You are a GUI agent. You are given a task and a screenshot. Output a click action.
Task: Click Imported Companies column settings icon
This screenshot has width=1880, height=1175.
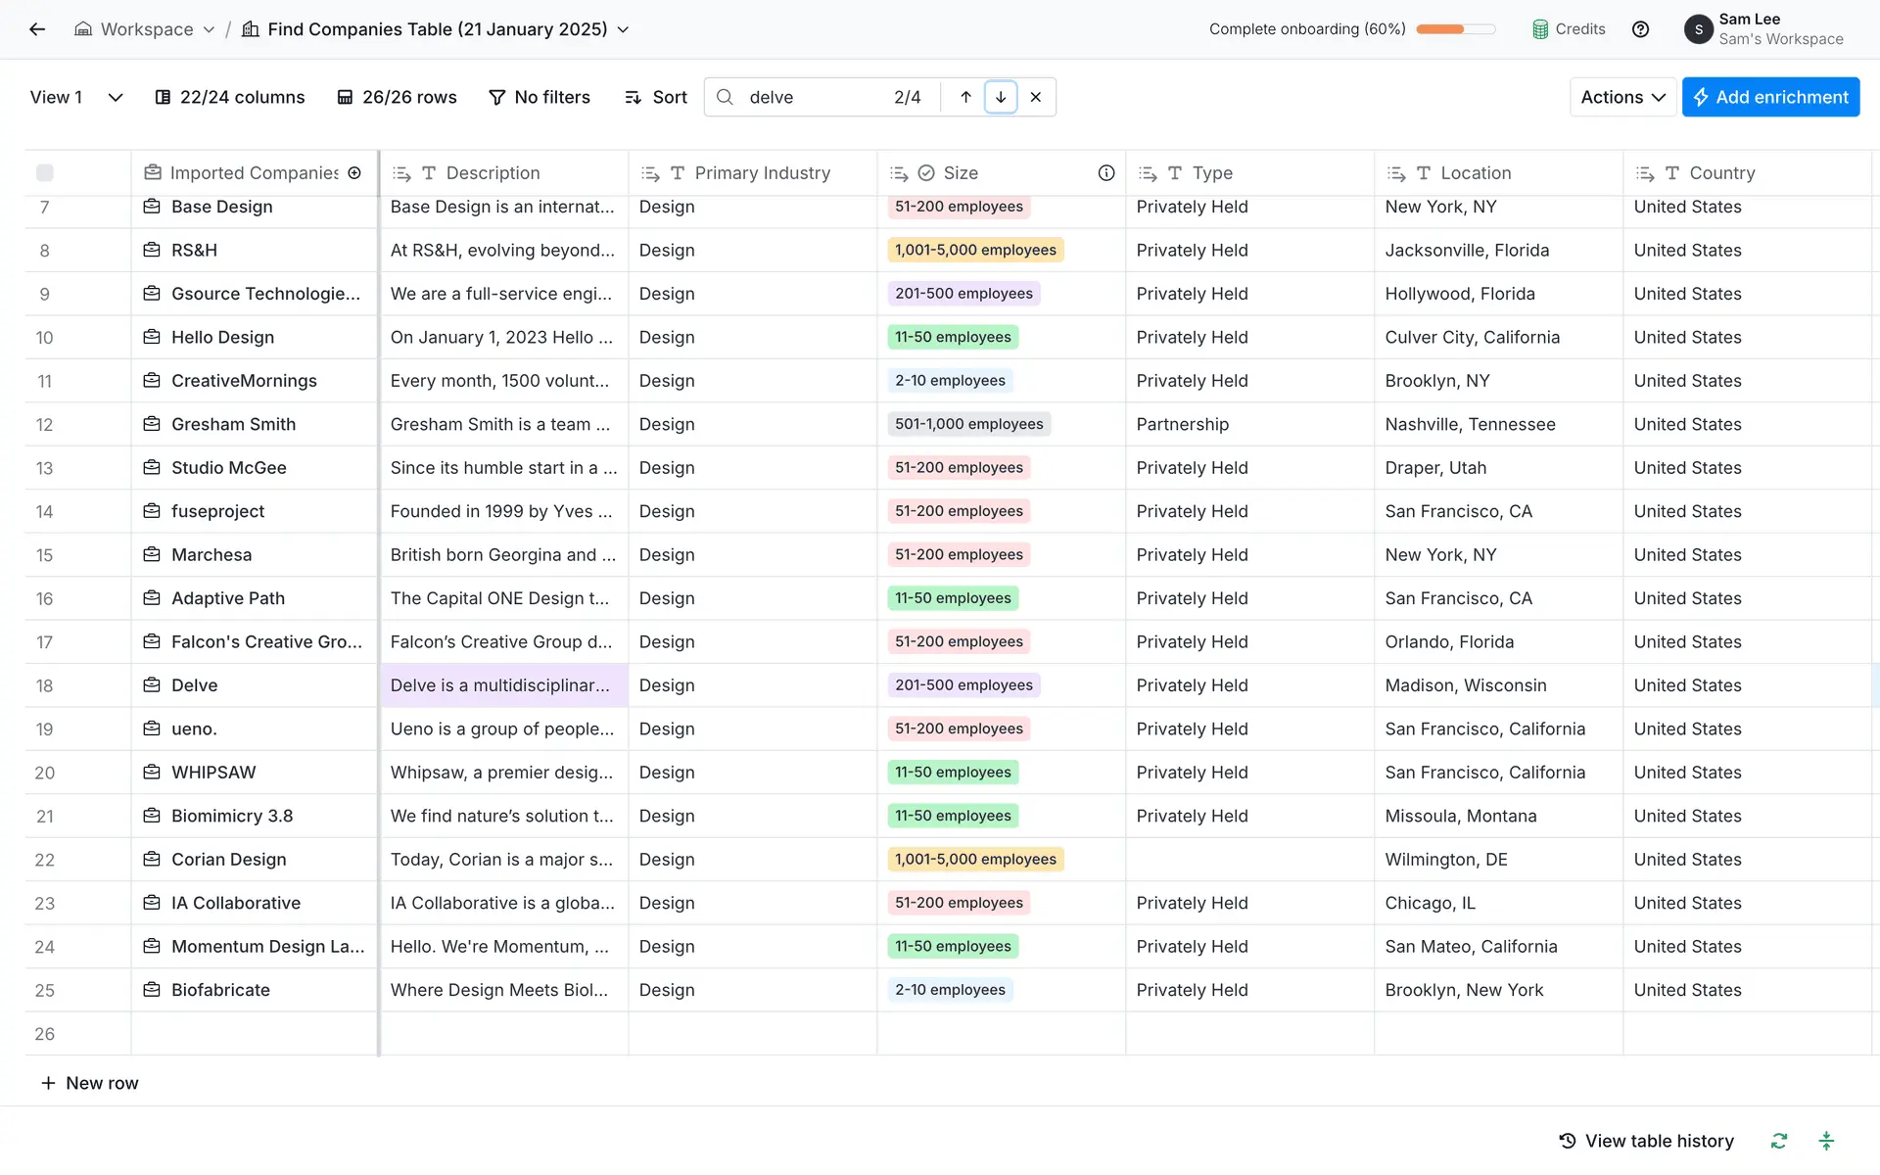coord(354,173)
